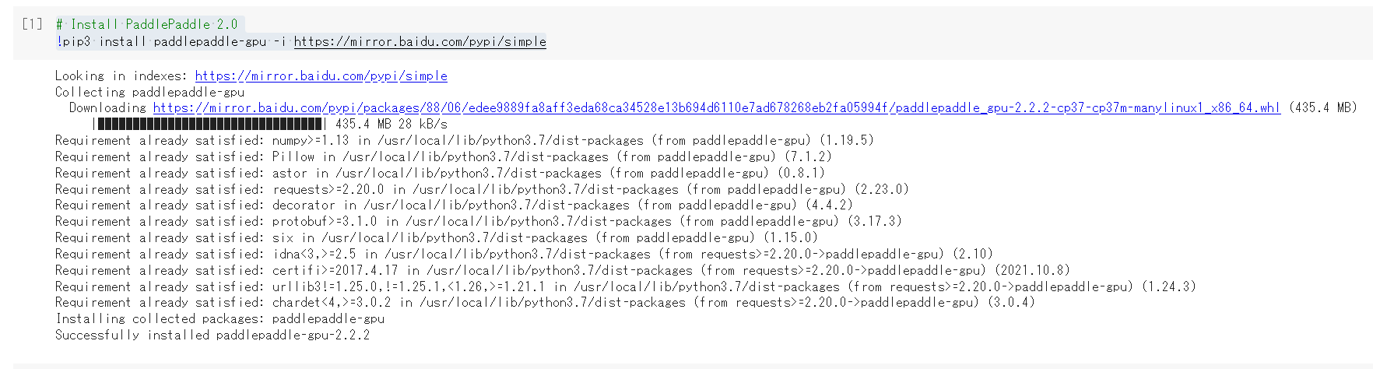Image resolution: width=1373 pixels, height=369 pixels.
Task: Click the Pillow requirement output line
Action: pos(444,157)
